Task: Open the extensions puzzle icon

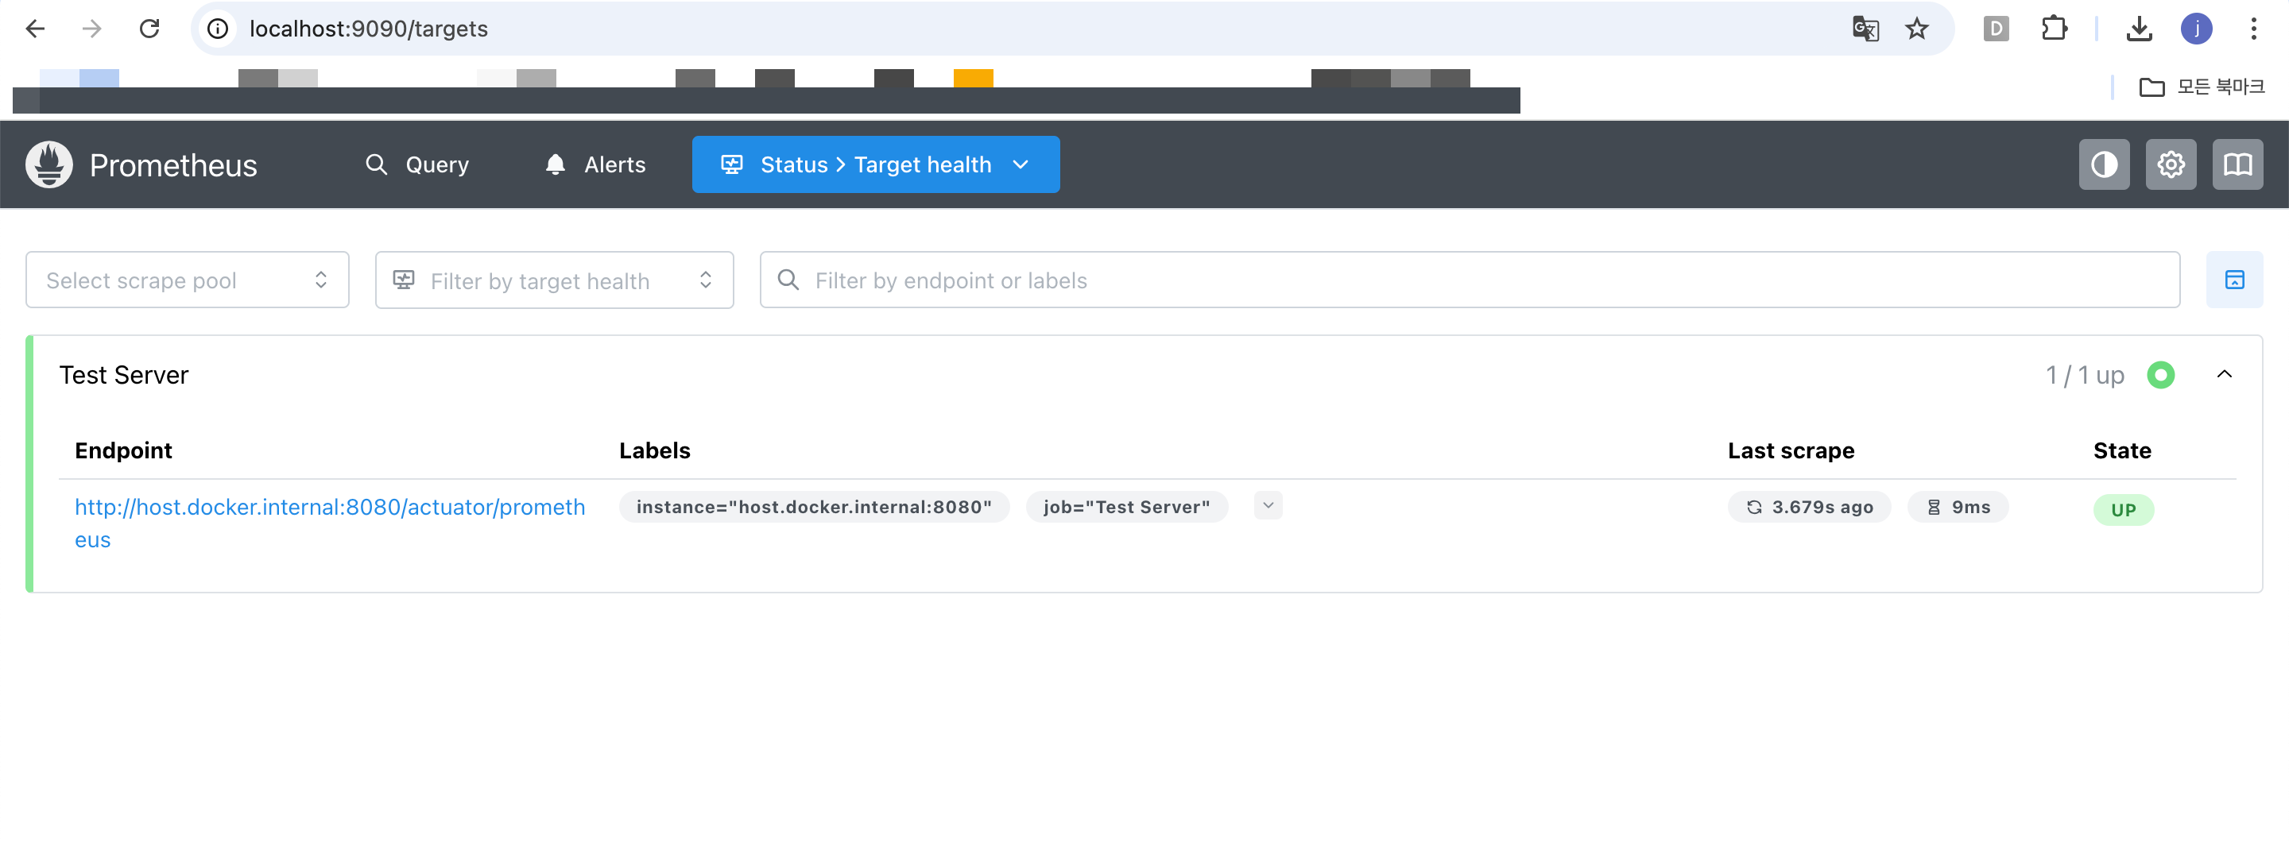Action: pos(2055,29)
